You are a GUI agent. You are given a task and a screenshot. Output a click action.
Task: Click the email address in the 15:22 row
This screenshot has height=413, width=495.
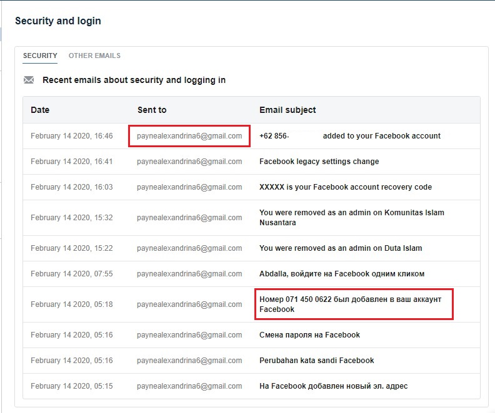[x=189, y=248]
